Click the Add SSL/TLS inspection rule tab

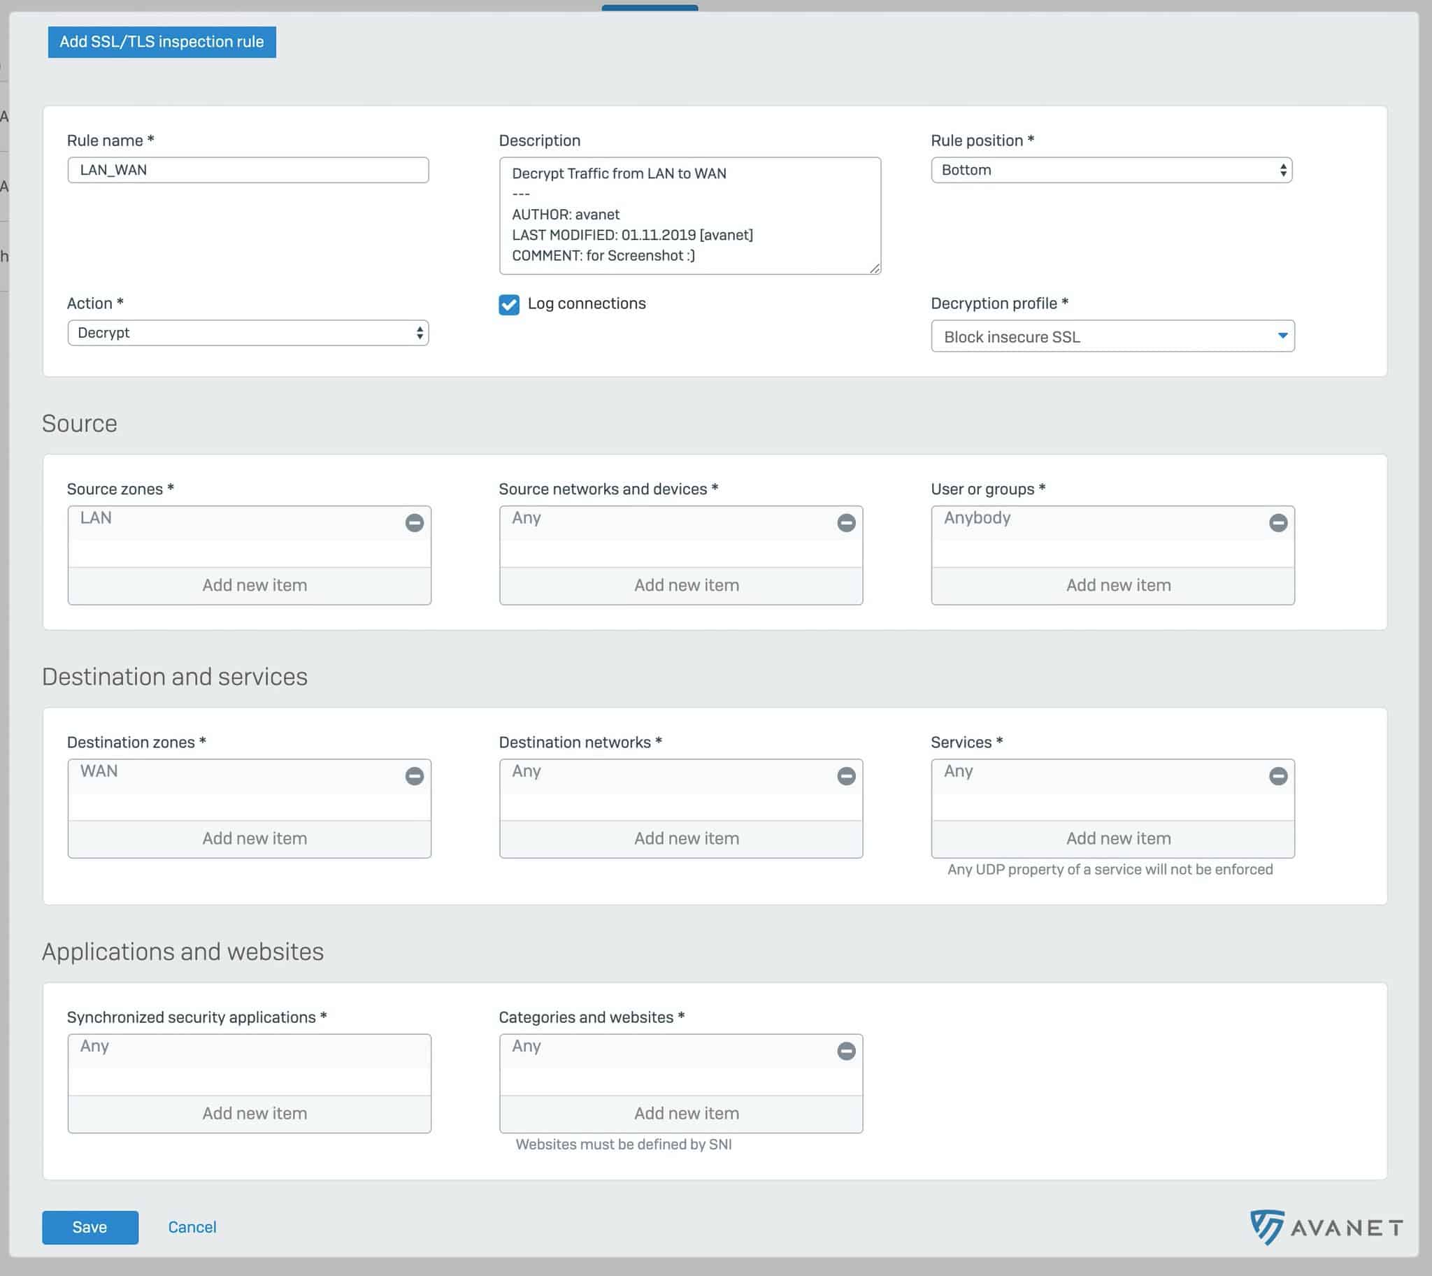(162, 42)
